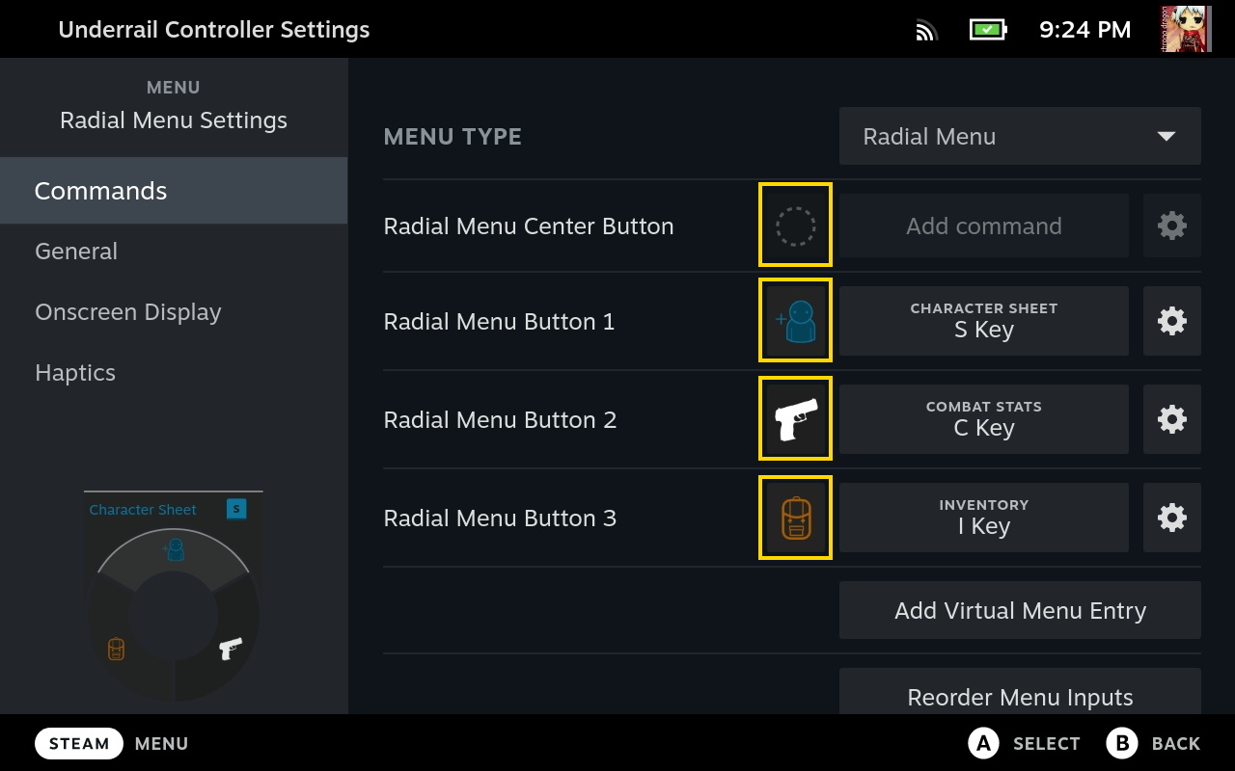This screenshot has width=1235, height=771.
Task: Open the user profile avatar
Action: pyautogui.click(x=1186, y=29)
